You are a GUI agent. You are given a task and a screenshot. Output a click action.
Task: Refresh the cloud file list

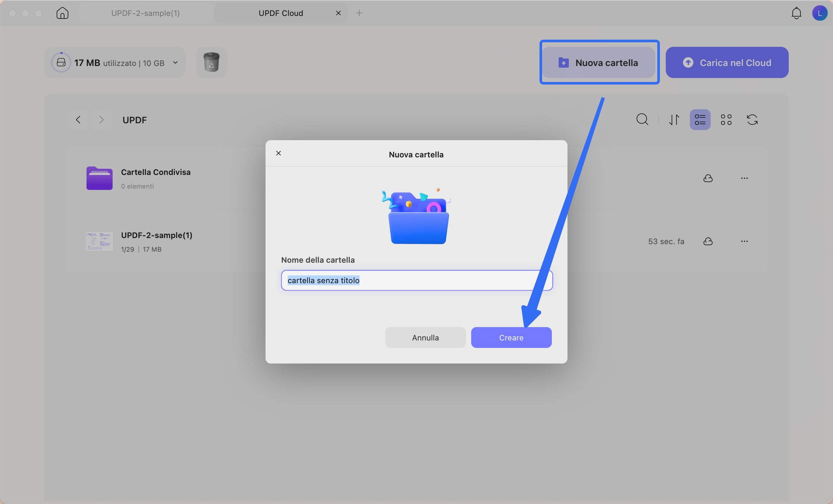tap(752, 120)
